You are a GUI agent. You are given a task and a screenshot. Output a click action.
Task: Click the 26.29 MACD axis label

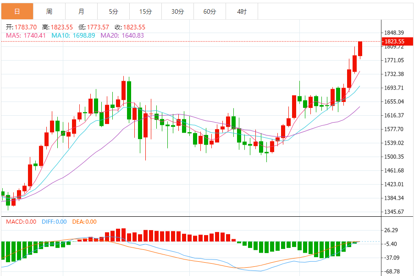(391, 230)
